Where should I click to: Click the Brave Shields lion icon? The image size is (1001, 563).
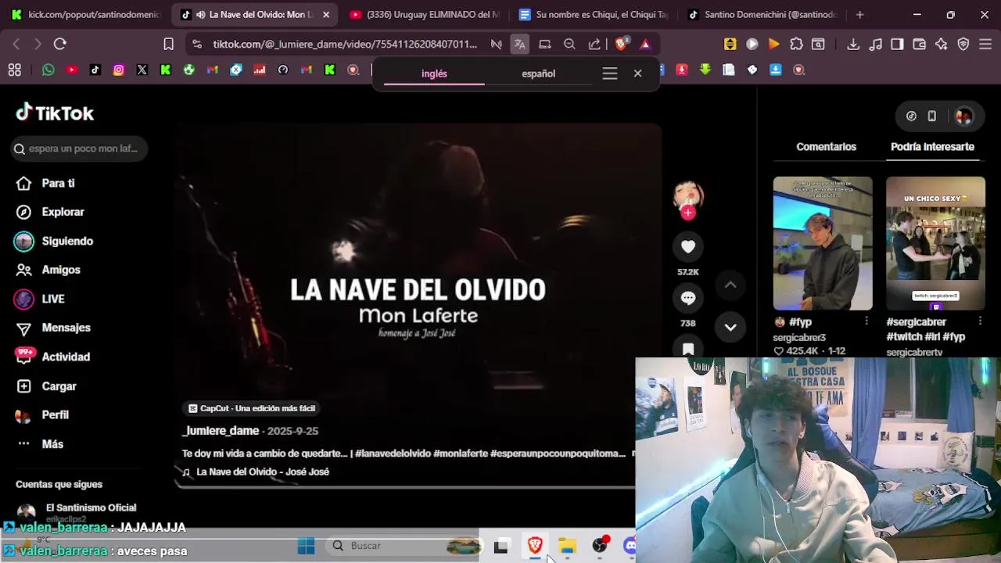pos(621,44)
